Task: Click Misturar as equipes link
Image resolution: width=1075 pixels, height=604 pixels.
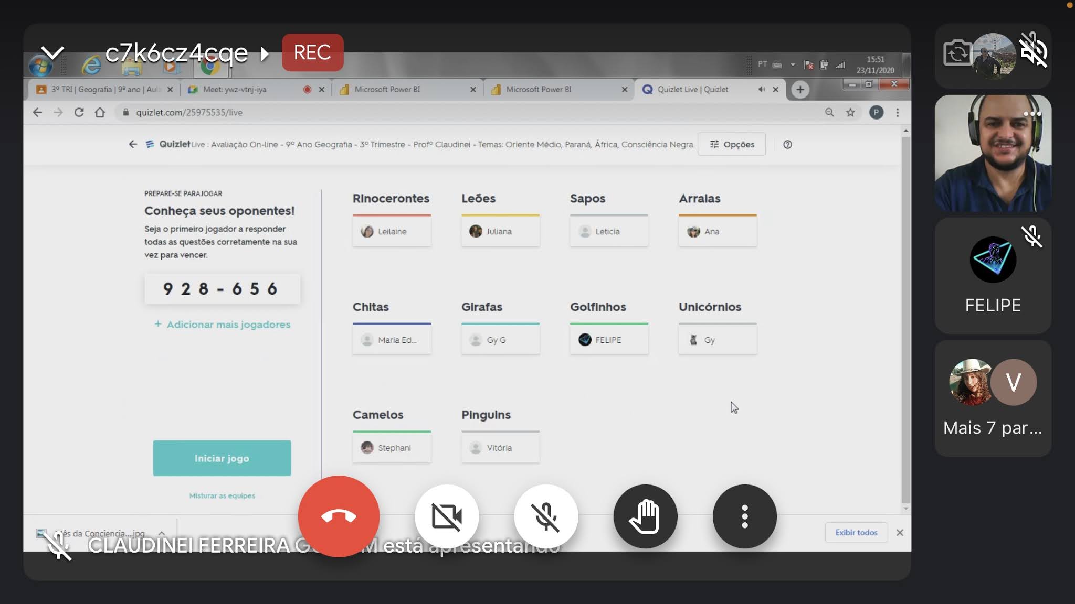Action: (x=222, y=495)
